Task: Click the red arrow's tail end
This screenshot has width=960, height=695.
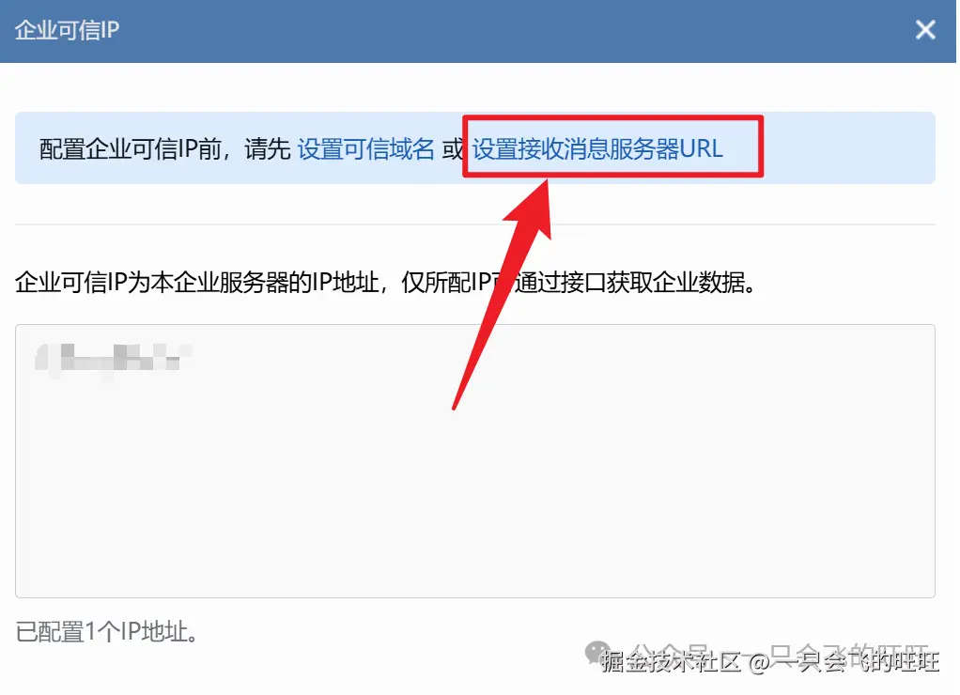Action: coord(455,407)
